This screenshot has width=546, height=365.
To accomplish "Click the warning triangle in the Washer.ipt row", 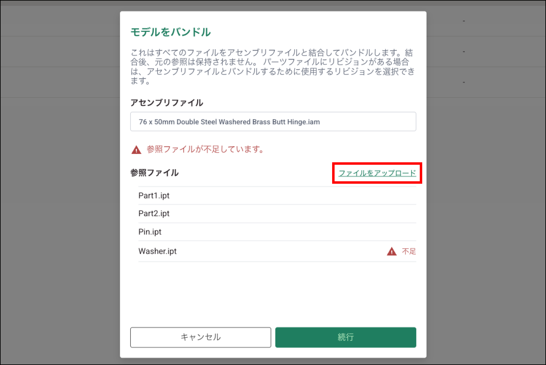I will pyautogui.click(x=392, y=251).
